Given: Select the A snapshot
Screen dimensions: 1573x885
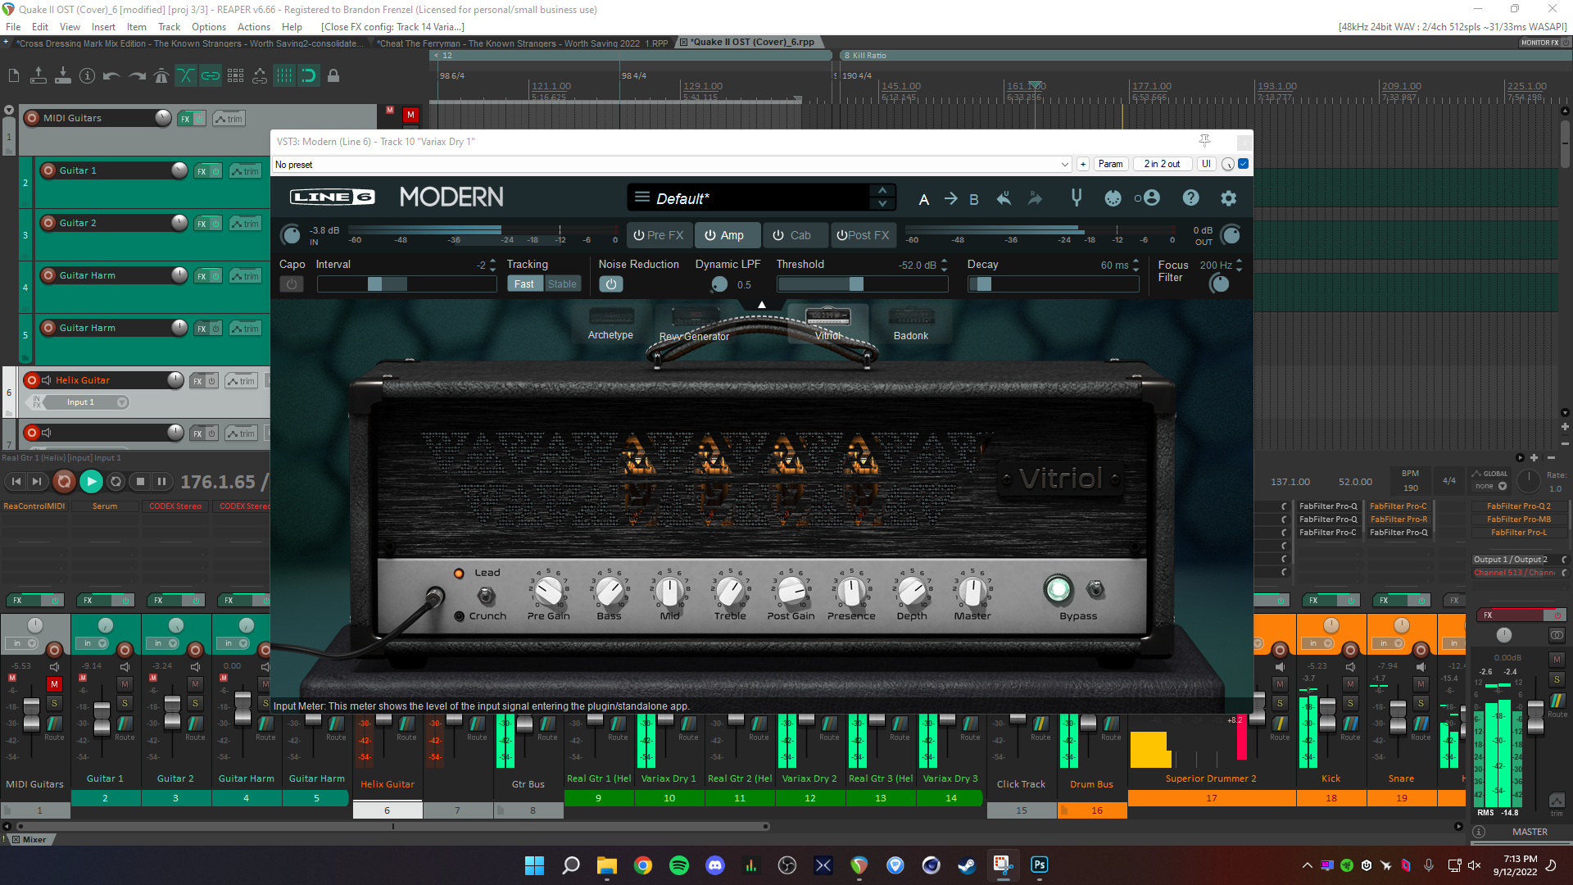Looking at the screenshot, I should pyautogui.click(x=924, y=199).
